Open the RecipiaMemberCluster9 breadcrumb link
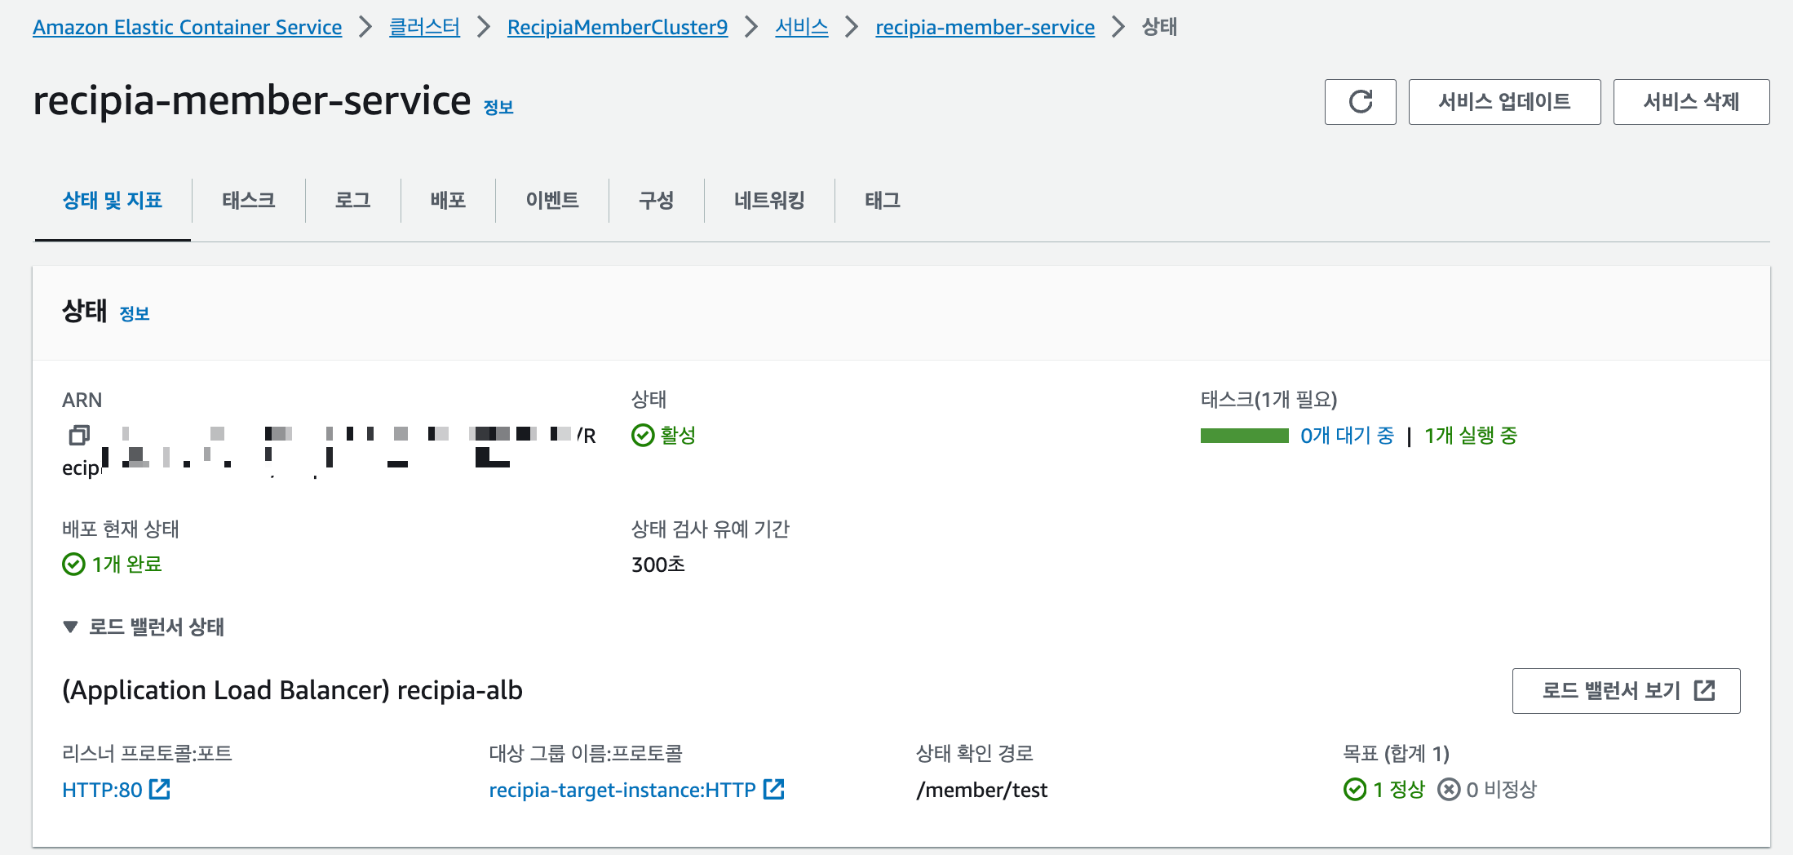Screen dimensions: 1793x855 [x=617, y=26]
